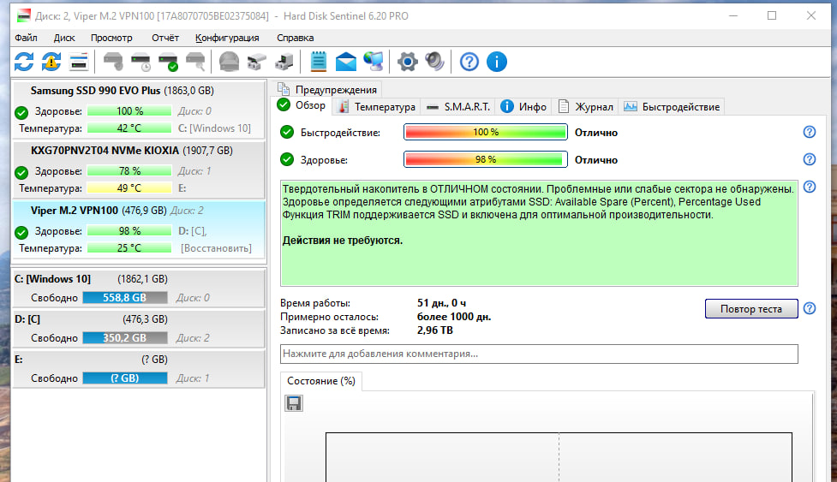The width and height of the screenshot is (837, 482).
Task: Maximize the Hard Disk Sentinel window
Action: [x=772, y=15]
